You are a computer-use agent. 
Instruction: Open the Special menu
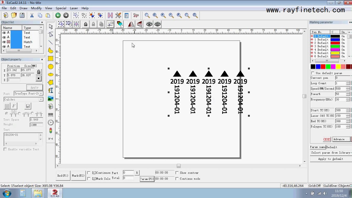(61, 8)
